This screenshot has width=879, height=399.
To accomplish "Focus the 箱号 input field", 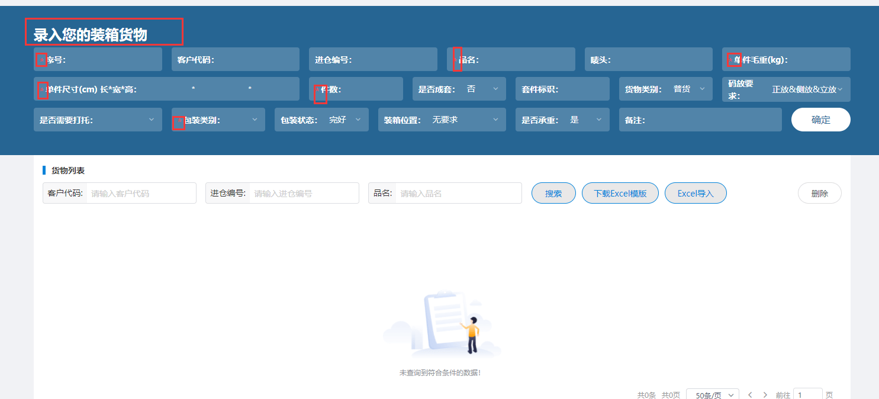I will point(112,60).
